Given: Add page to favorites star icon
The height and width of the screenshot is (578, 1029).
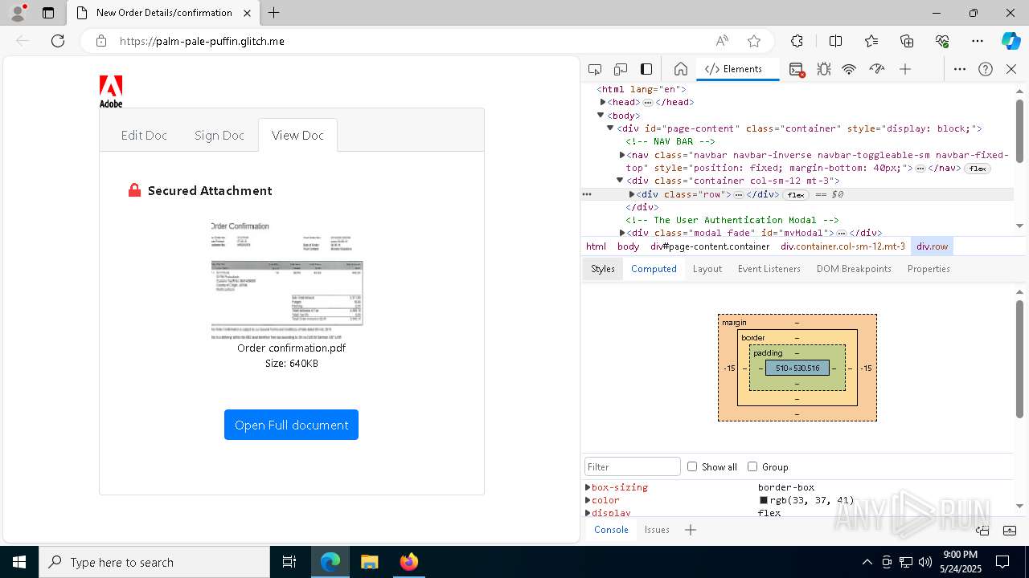Looking at the screenshot, I should (x=754, y=41).
